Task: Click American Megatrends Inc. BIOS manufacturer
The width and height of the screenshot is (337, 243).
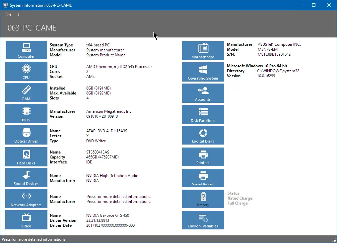Action: [x=109, y=111]
